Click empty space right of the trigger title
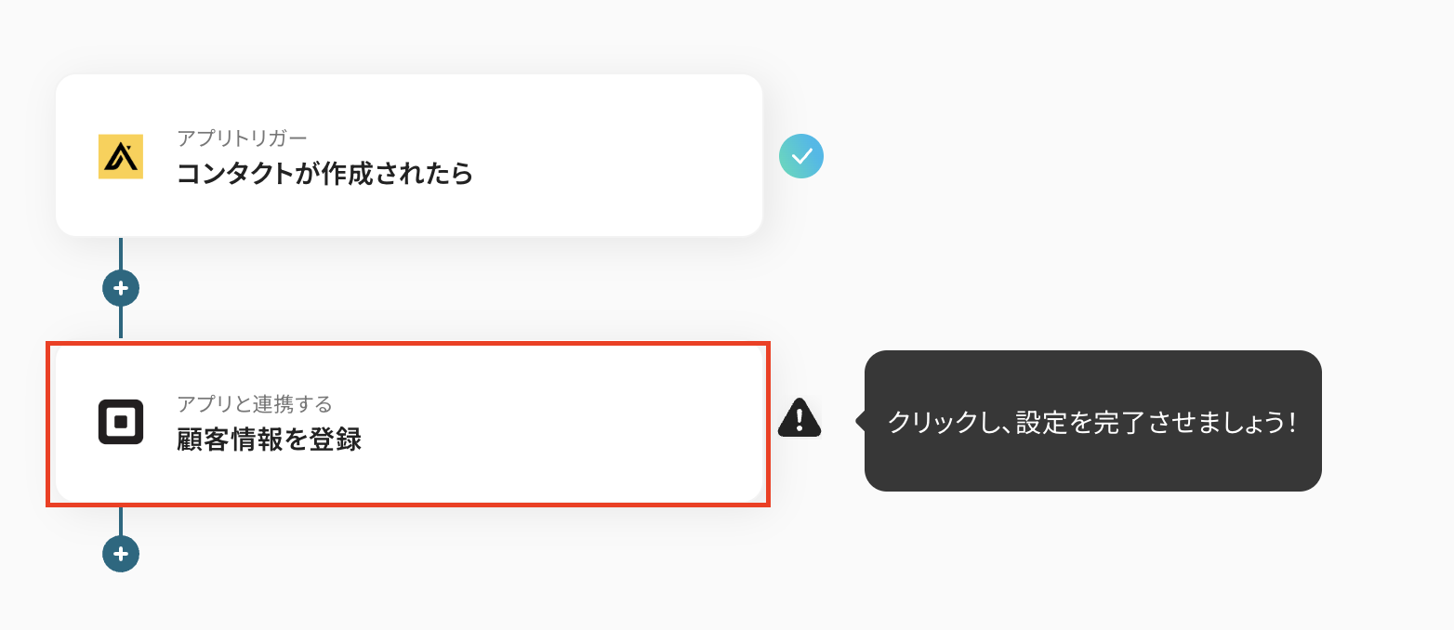1454x630 pixels. click(x=614, y=174)
